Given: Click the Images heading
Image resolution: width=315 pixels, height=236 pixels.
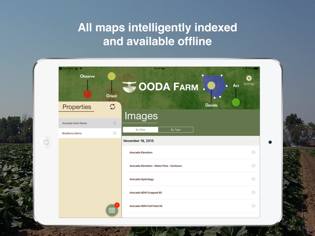Looking at the screenshot, I should pos(141,116).
